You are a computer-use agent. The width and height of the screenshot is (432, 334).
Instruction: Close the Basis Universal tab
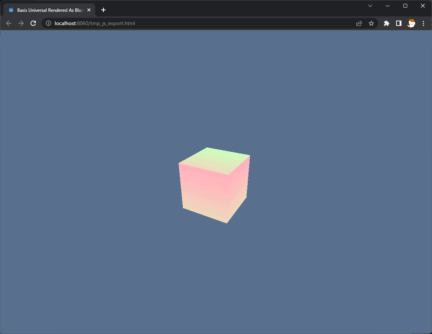pos(89,10)
